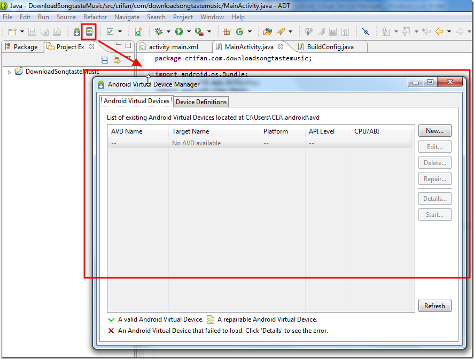474x359 pixels.
Task: Switch to activity_main.xml editor tab
Action: 174,47
